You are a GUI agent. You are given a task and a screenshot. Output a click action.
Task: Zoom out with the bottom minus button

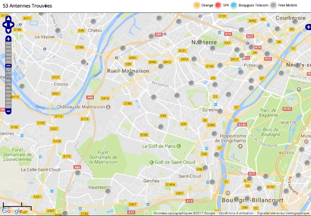tap(8, 112)
